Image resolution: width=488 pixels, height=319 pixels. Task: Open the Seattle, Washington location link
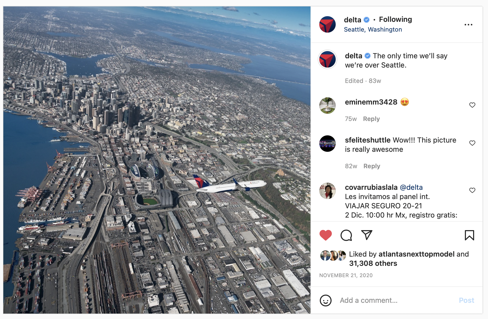[x=373, y=30]
